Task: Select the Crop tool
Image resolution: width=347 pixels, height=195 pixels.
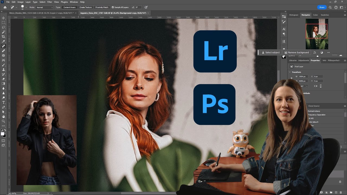Action: coord(4,37)
